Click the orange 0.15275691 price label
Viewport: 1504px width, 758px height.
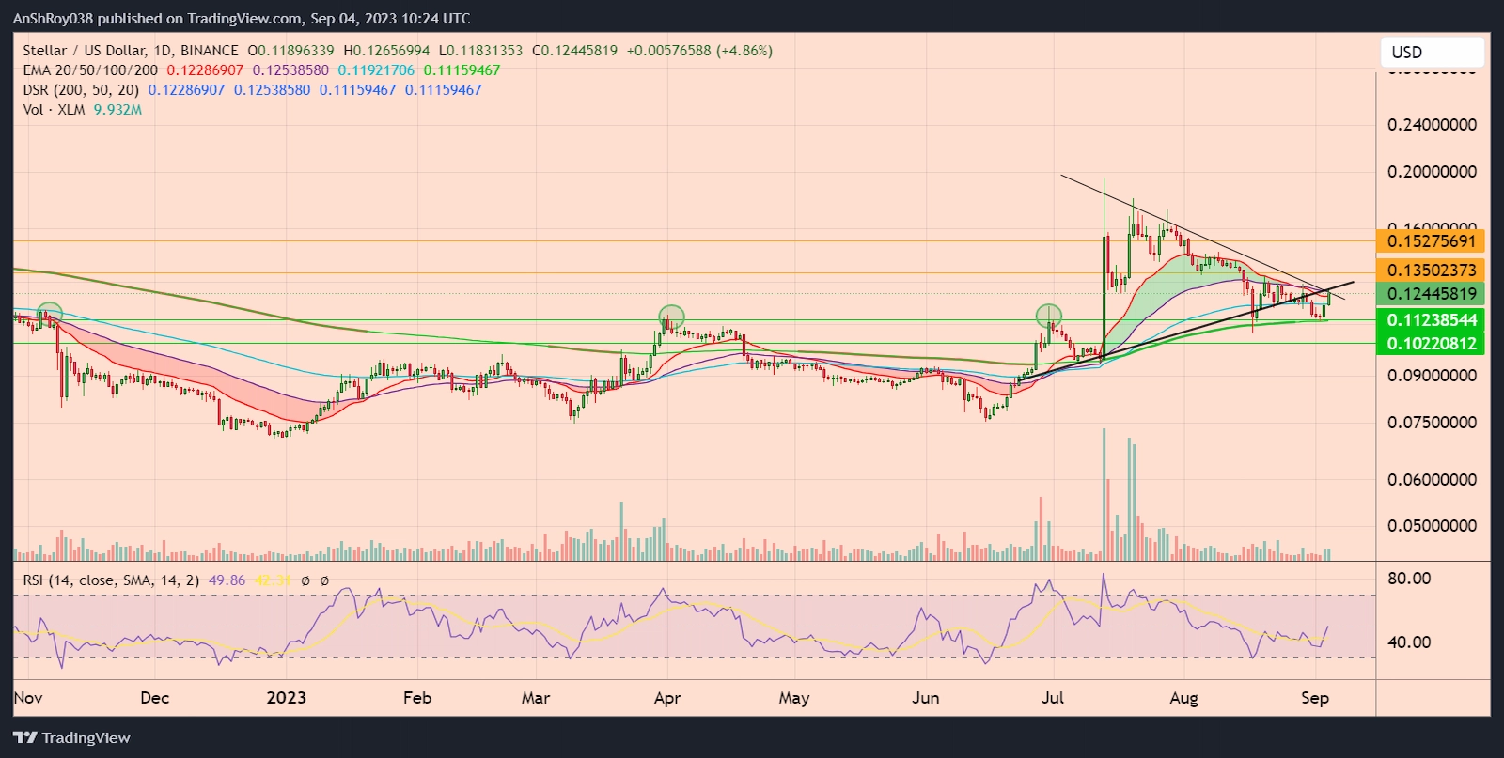pyautogui.click(x=1432, y=241)
